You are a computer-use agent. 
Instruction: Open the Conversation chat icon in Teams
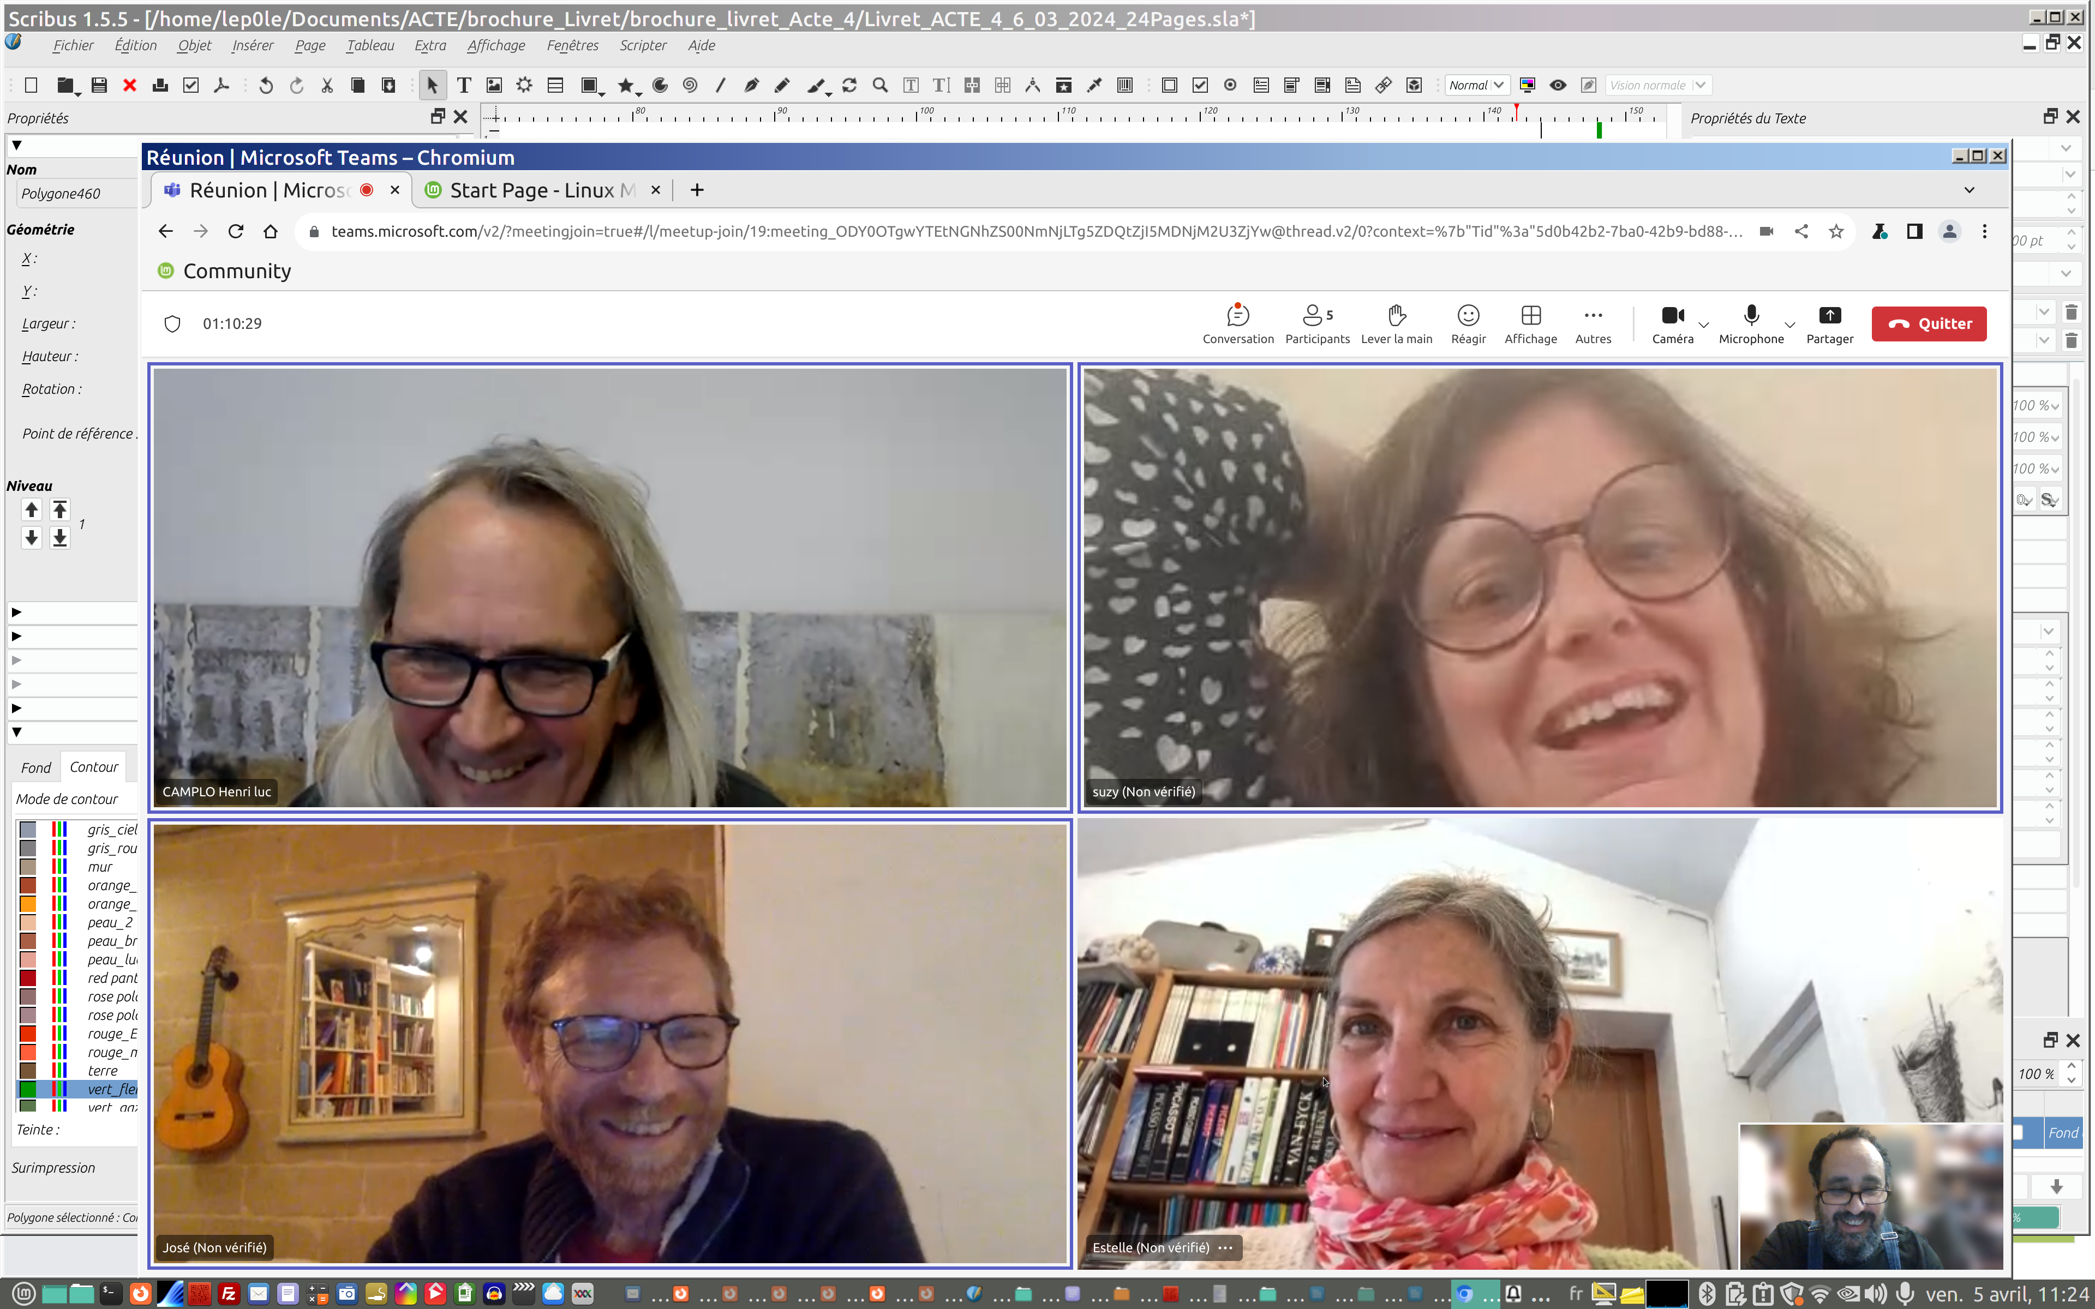pos(1237,315)
